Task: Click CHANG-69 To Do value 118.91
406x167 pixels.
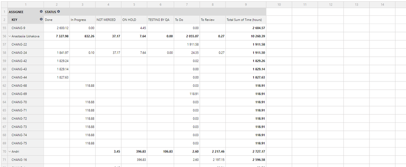Action: pyautogui.click(x=194, y=94)
